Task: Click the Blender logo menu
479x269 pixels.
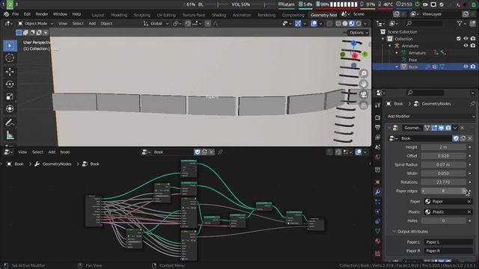Action: [6, 14]
